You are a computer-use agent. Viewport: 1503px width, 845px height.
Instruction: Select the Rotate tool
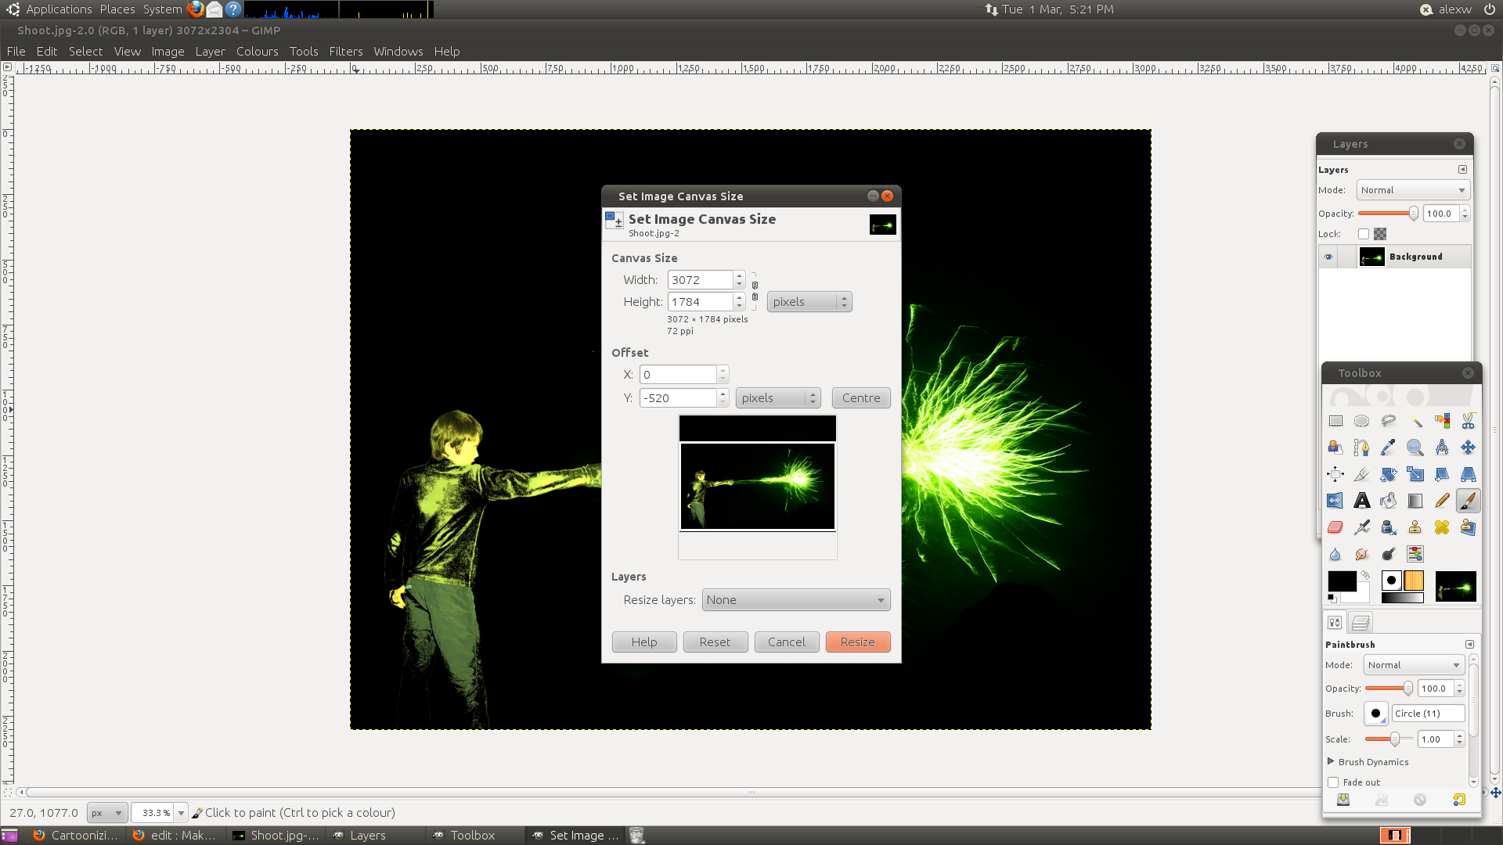point(1389,474)
